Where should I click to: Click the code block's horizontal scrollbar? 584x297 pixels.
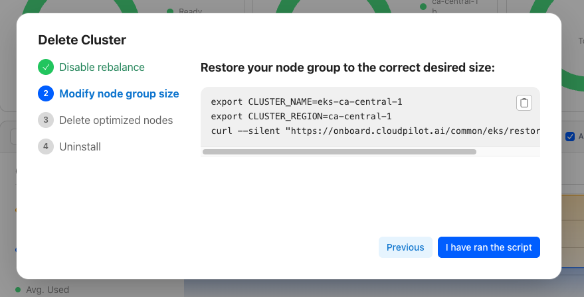[x=339, y=152]
